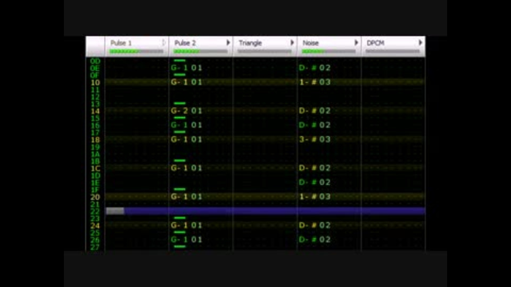Screen dimensions: 511x287
Task: Click row number 24 in the row column
Action: pos(95,225)
